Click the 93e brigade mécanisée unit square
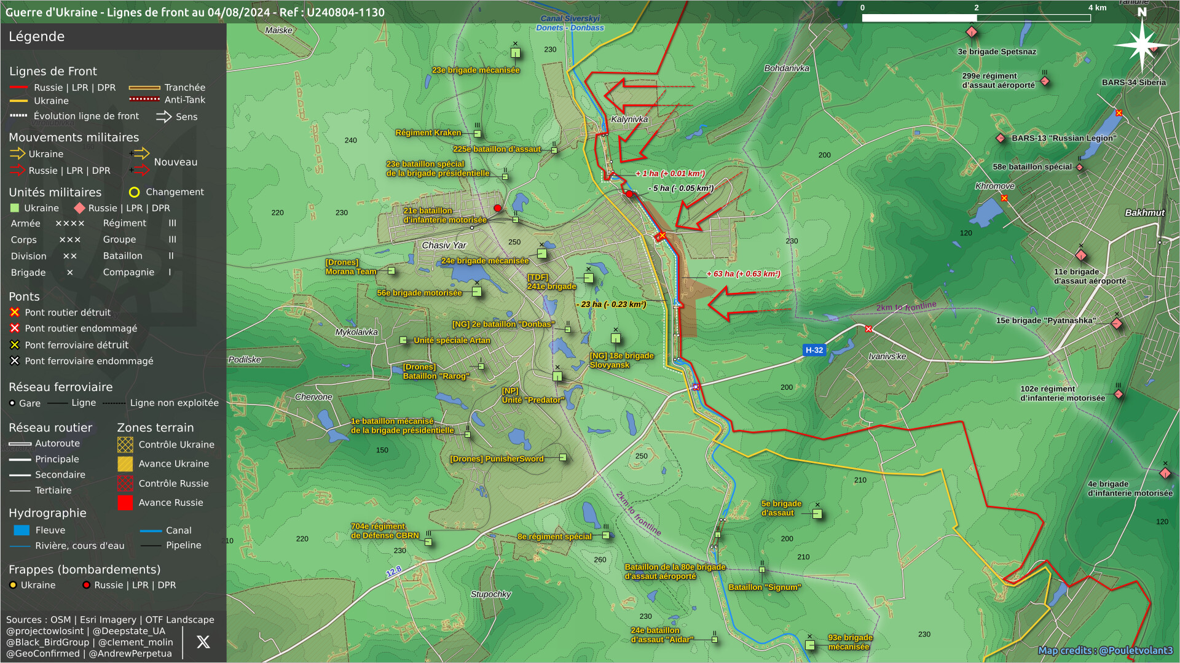The width and height of the screenshot is (1180, 663). click(x=810, y=645)
